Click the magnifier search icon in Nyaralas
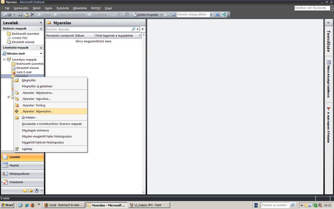 tap(134, 29)
